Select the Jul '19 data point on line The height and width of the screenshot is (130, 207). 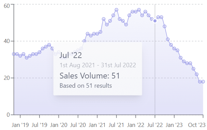coord(40,52)
